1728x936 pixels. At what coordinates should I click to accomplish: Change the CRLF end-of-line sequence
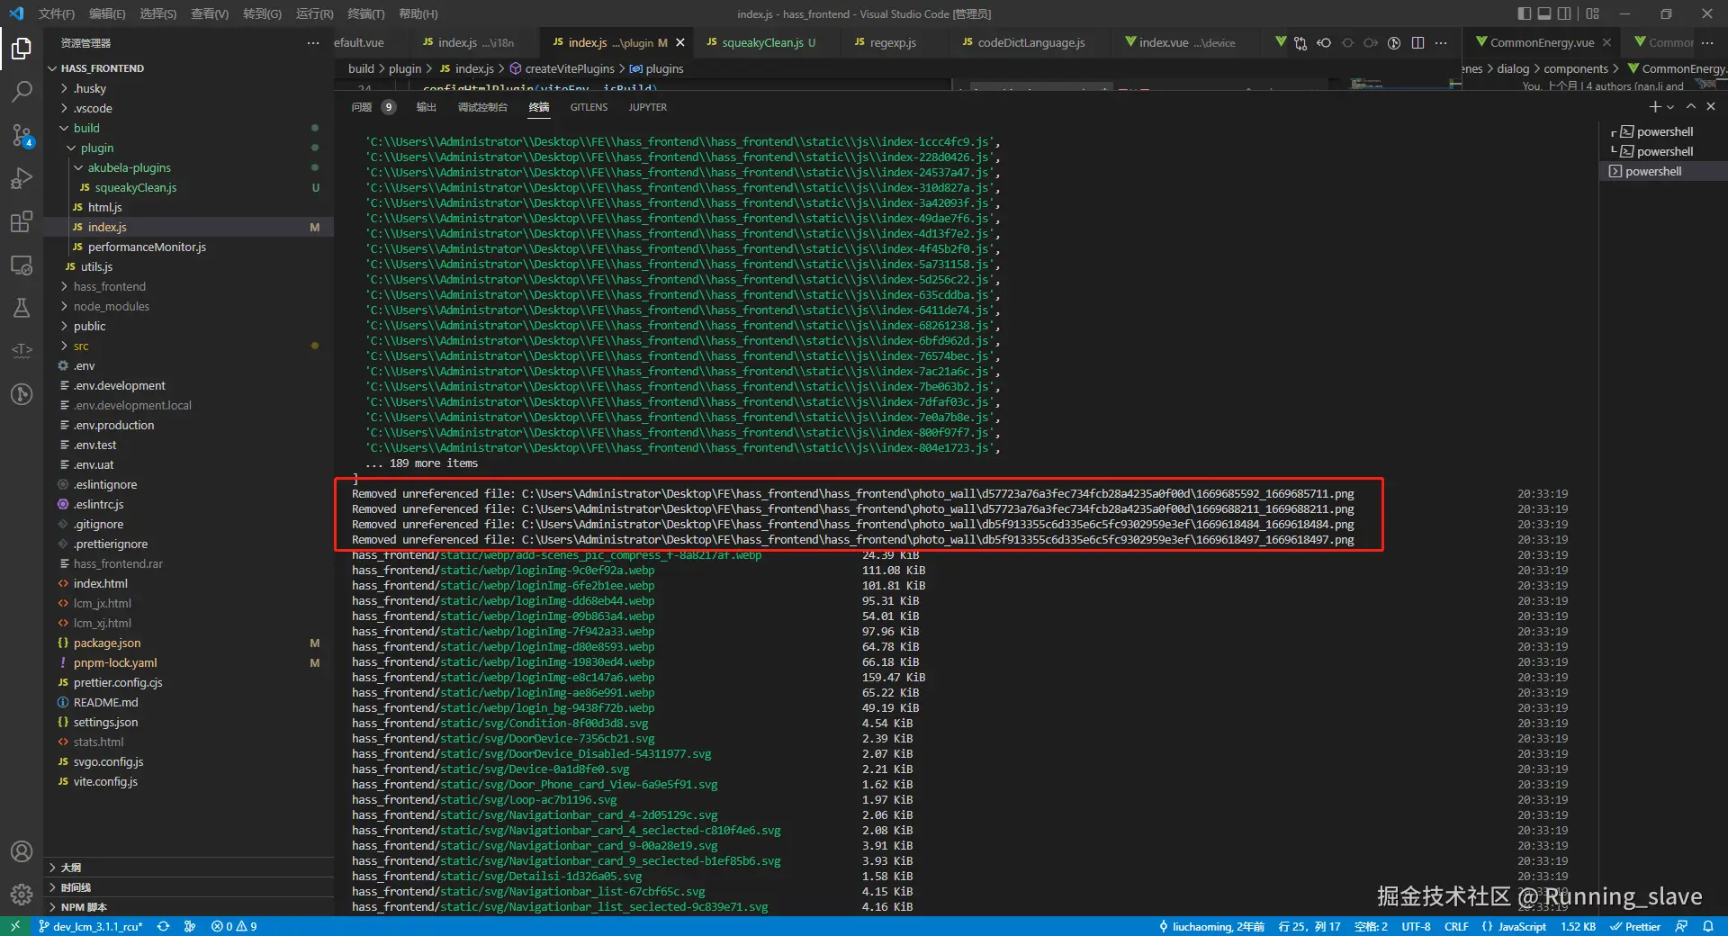(x=1456, y=926)
